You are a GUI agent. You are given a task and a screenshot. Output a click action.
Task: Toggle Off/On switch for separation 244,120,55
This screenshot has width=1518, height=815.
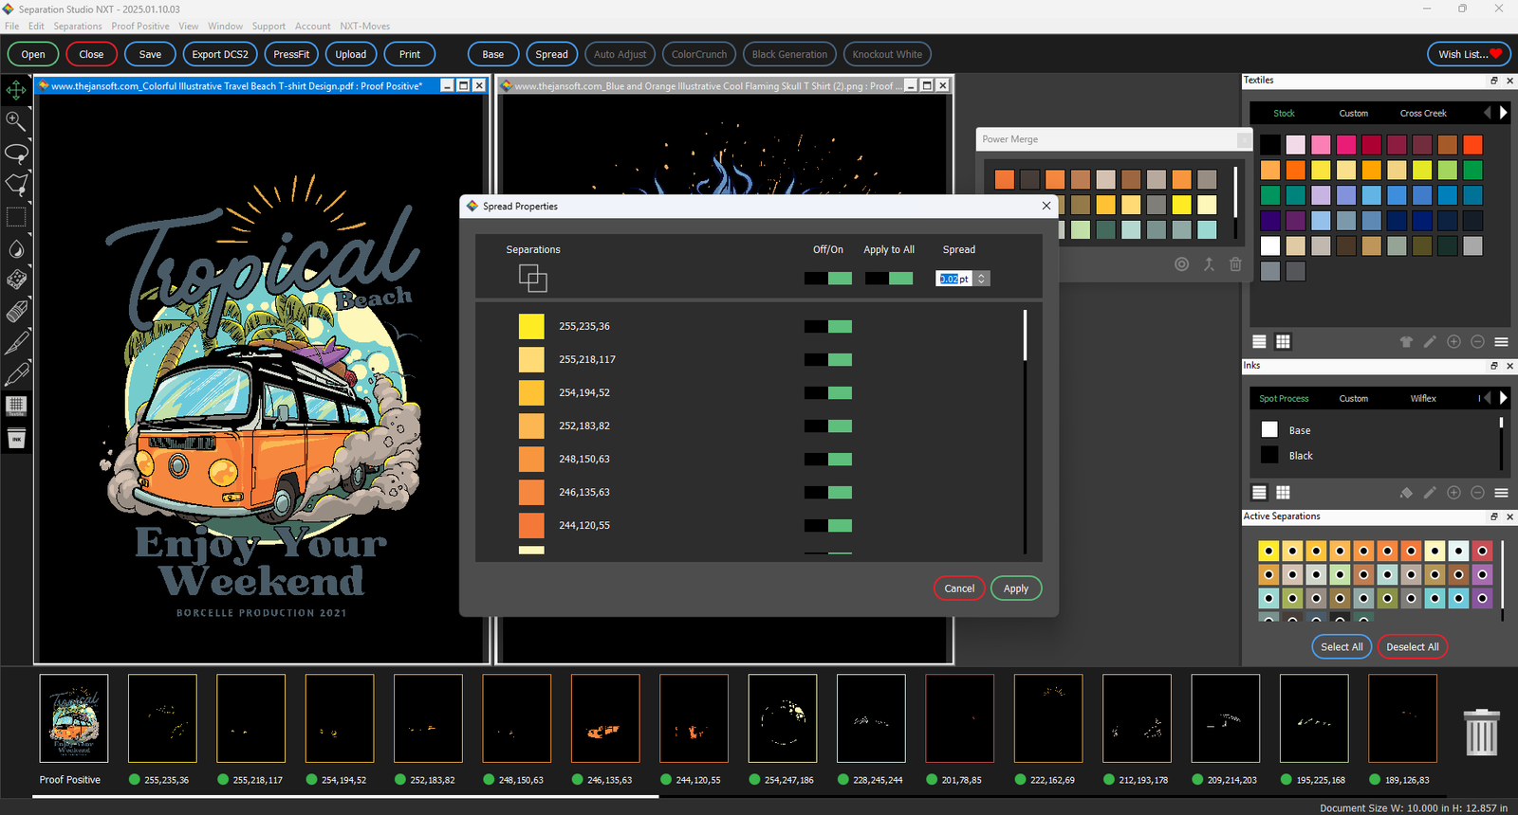(x=828, y=525)
